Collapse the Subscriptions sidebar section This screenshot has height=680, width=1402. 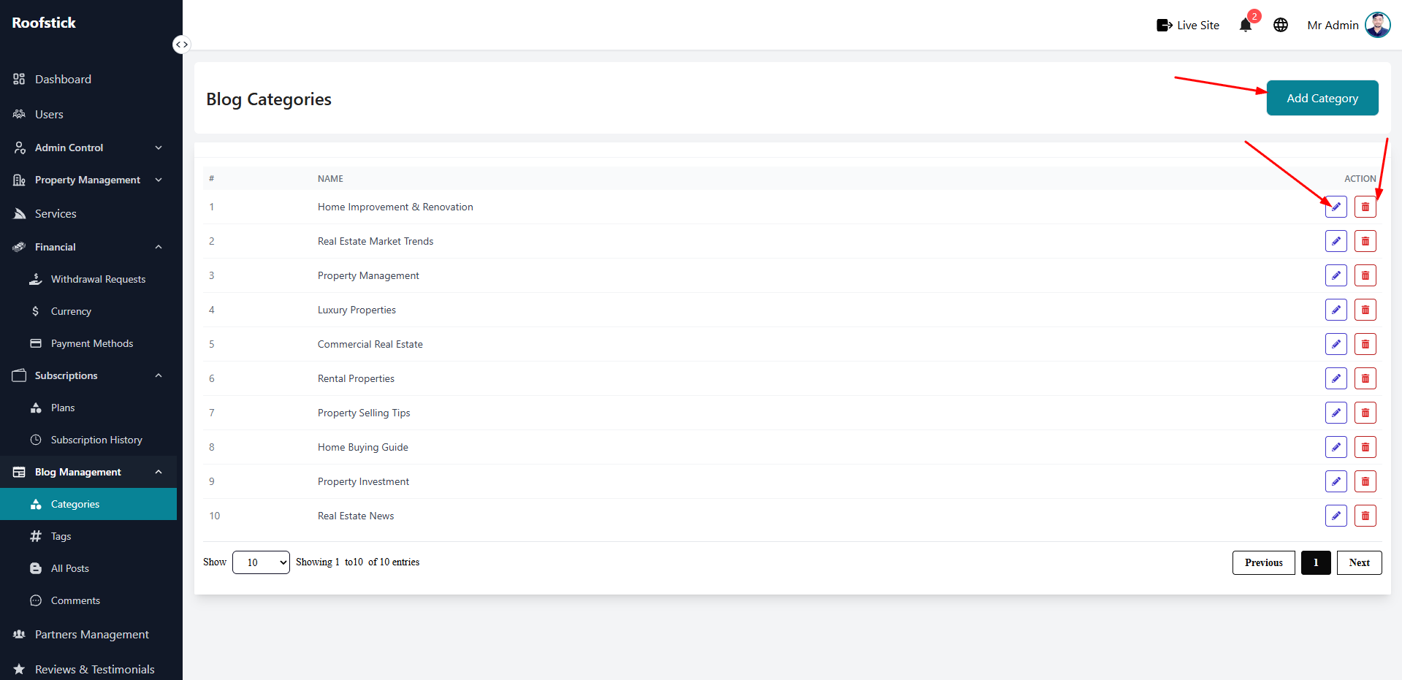click(88, 375)
